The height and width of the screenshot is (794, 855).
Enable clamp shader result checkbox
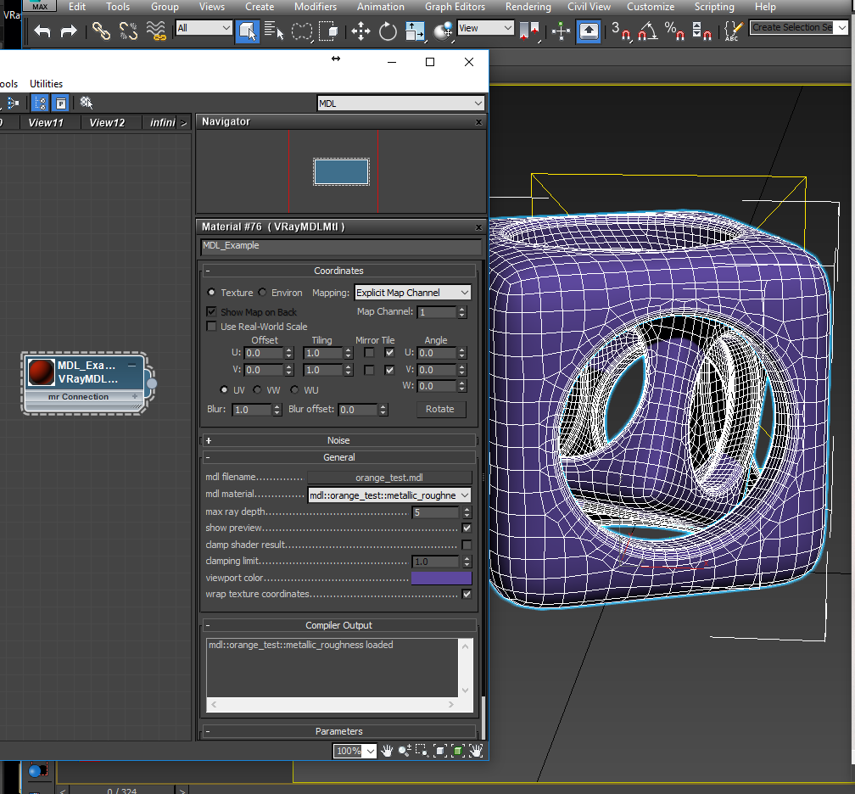point(467,545)
